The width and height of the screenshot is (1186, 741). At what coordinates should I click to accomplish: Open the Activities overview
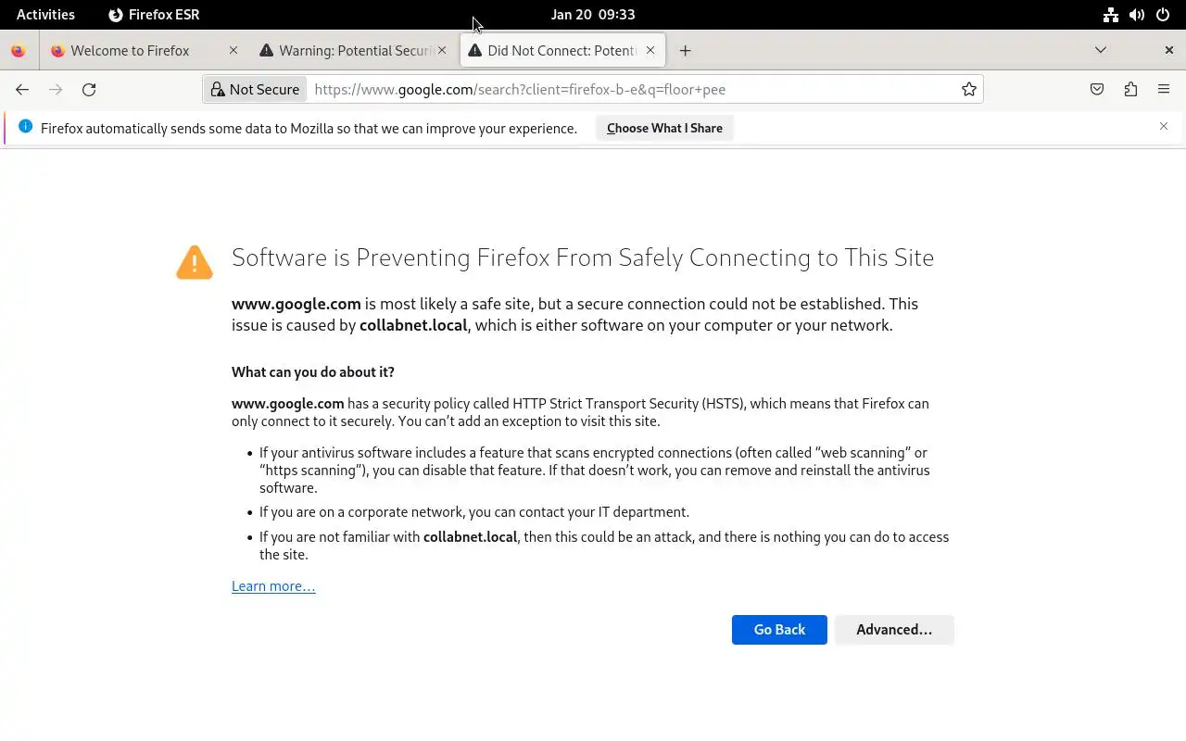click(45, 15)
